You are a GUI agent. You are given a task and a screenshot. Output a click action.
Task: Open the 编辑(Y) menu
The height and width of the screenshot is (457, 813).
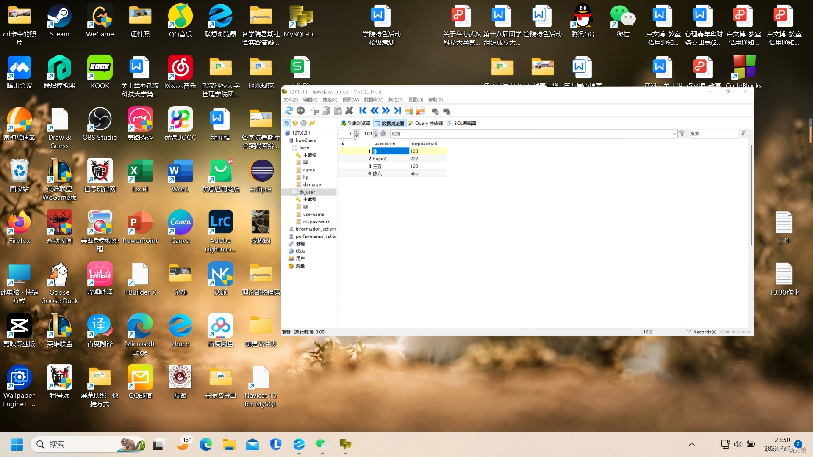coord(310,99)
